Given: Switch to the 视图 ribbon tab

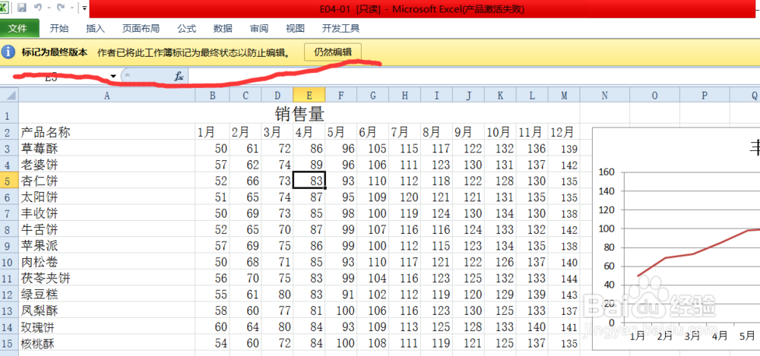Looking at the screenshot, I should pos(295,29).
